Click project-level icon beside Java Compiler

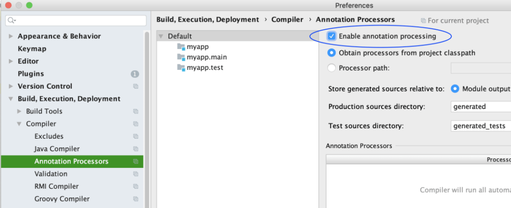[136, 149]
